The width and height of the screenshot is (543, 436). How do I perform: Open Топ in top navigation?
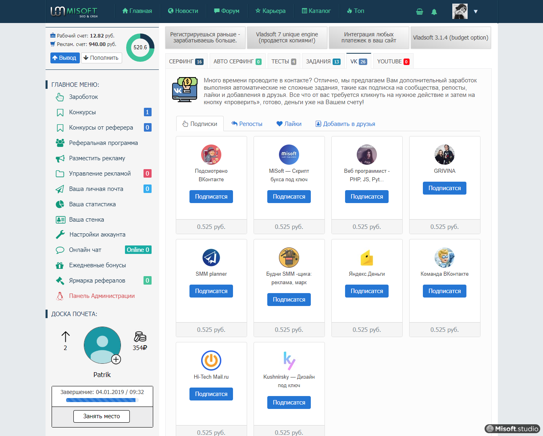pyautogui.click(x=356, y=11)
